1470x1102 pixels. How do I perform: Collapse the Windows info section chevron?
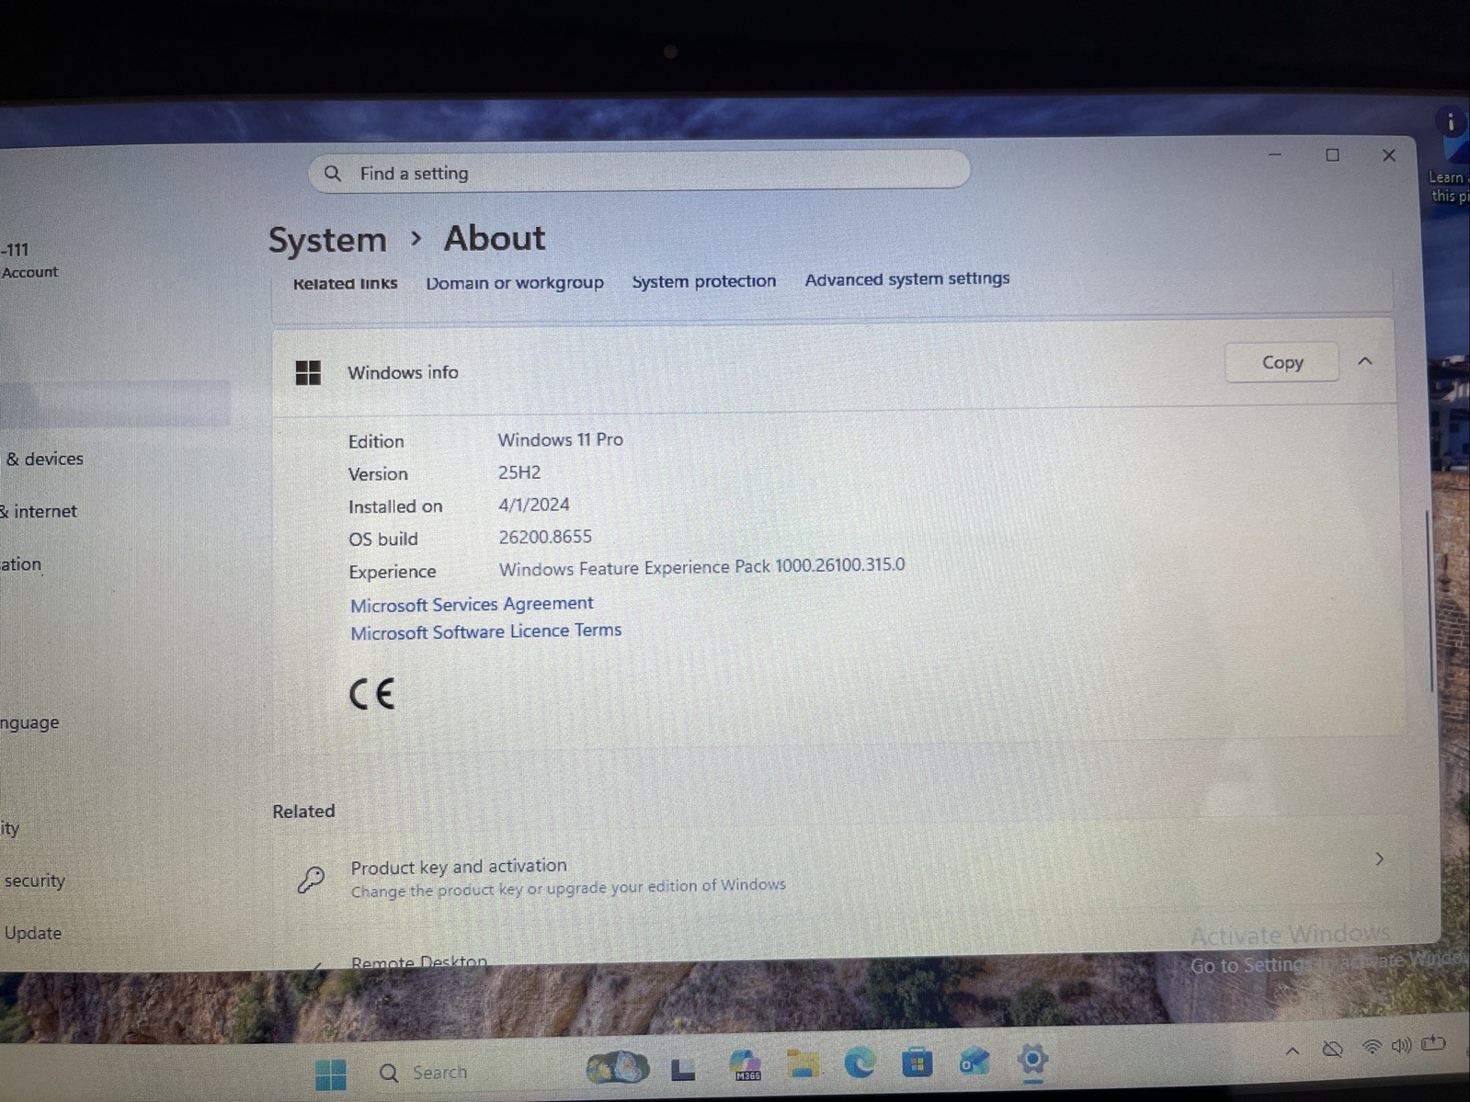pyautogui.click(x=1365, y=362)
